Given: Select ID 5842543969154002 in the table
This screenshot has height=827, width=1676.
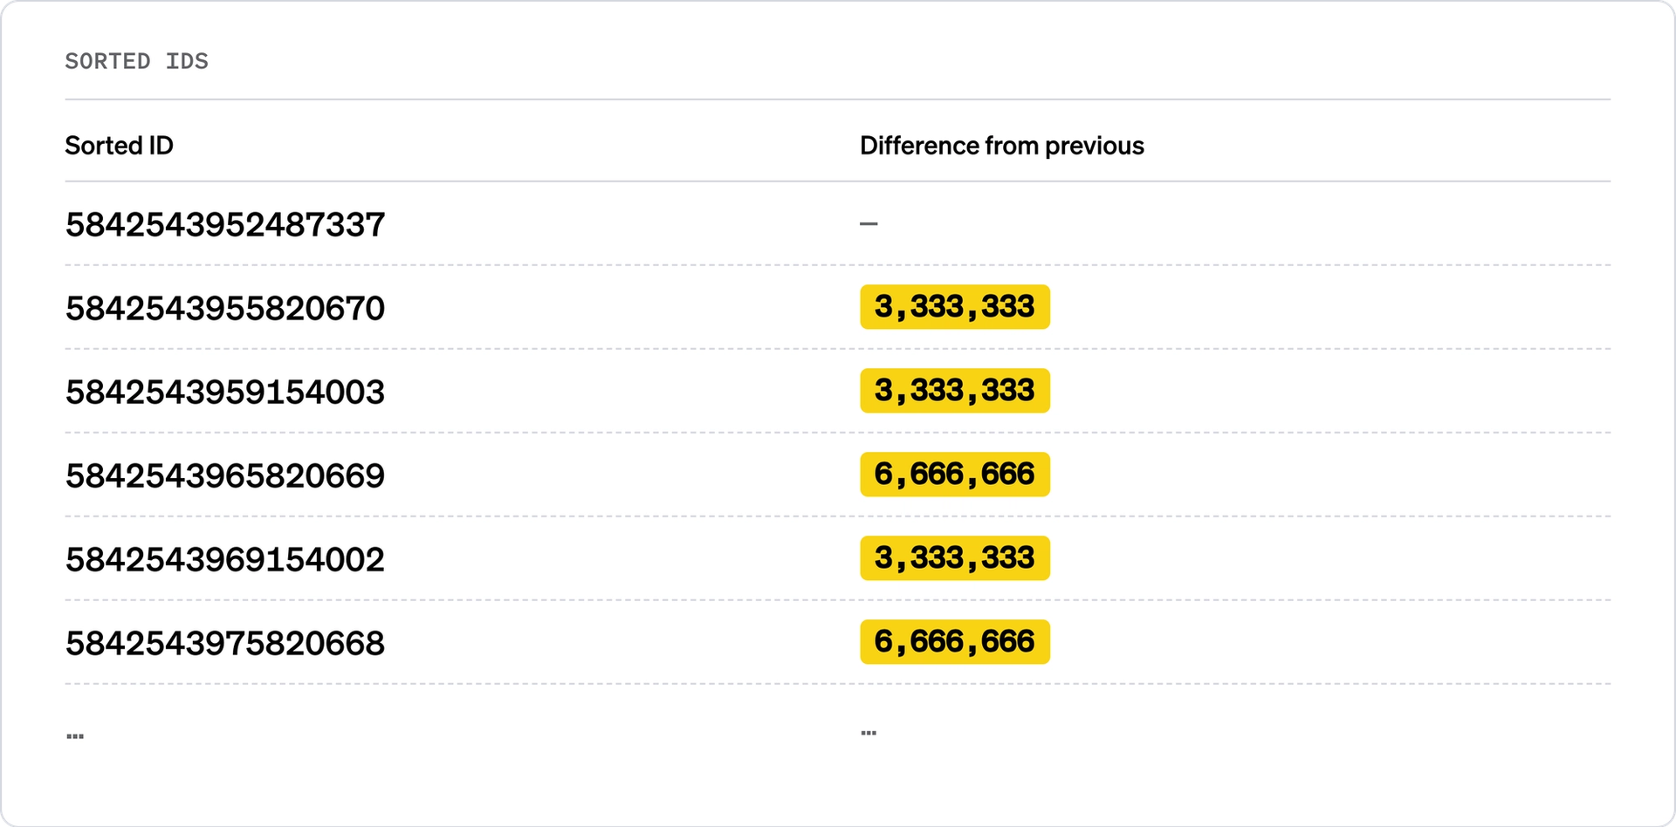Looking at the screenshot, I should coord(225,560).
